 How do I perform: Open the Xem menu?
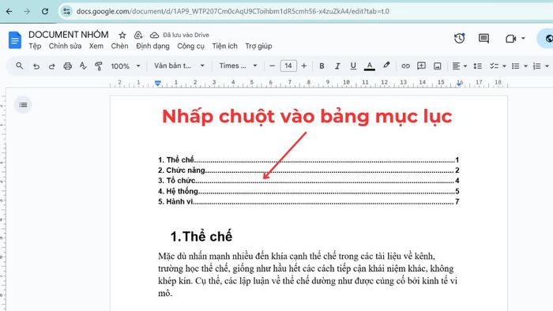coord(96,46)
